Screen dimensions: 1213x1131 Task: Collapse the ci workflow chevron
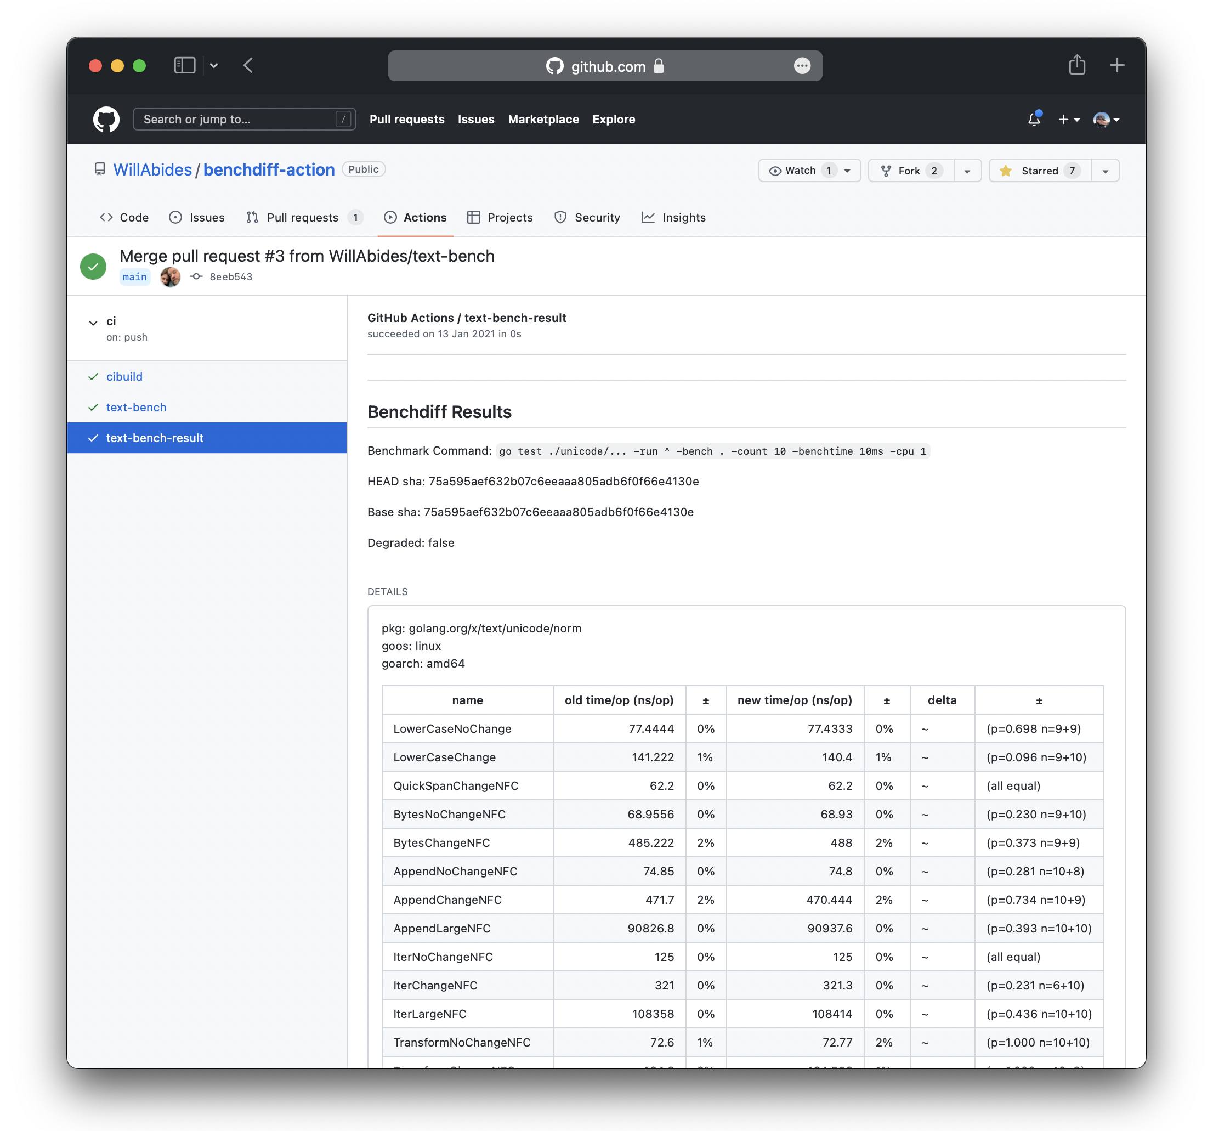click(x=93, y=323)
